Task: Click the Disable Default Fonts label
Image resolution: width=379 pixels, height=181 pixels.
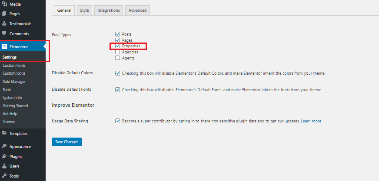Action: tap(72, 89)
